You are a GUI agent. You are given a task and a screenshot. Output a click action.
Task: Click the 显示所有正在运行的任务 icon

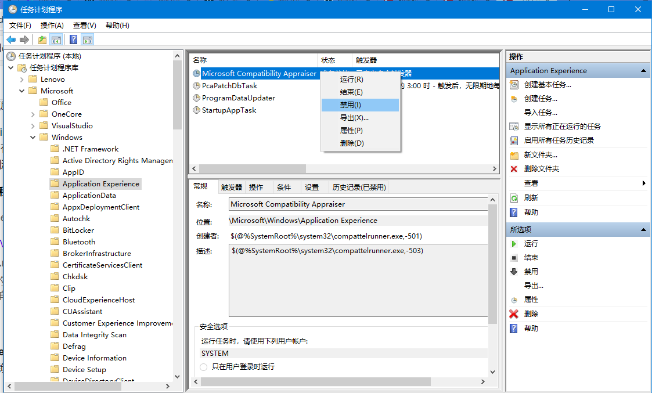514,126
